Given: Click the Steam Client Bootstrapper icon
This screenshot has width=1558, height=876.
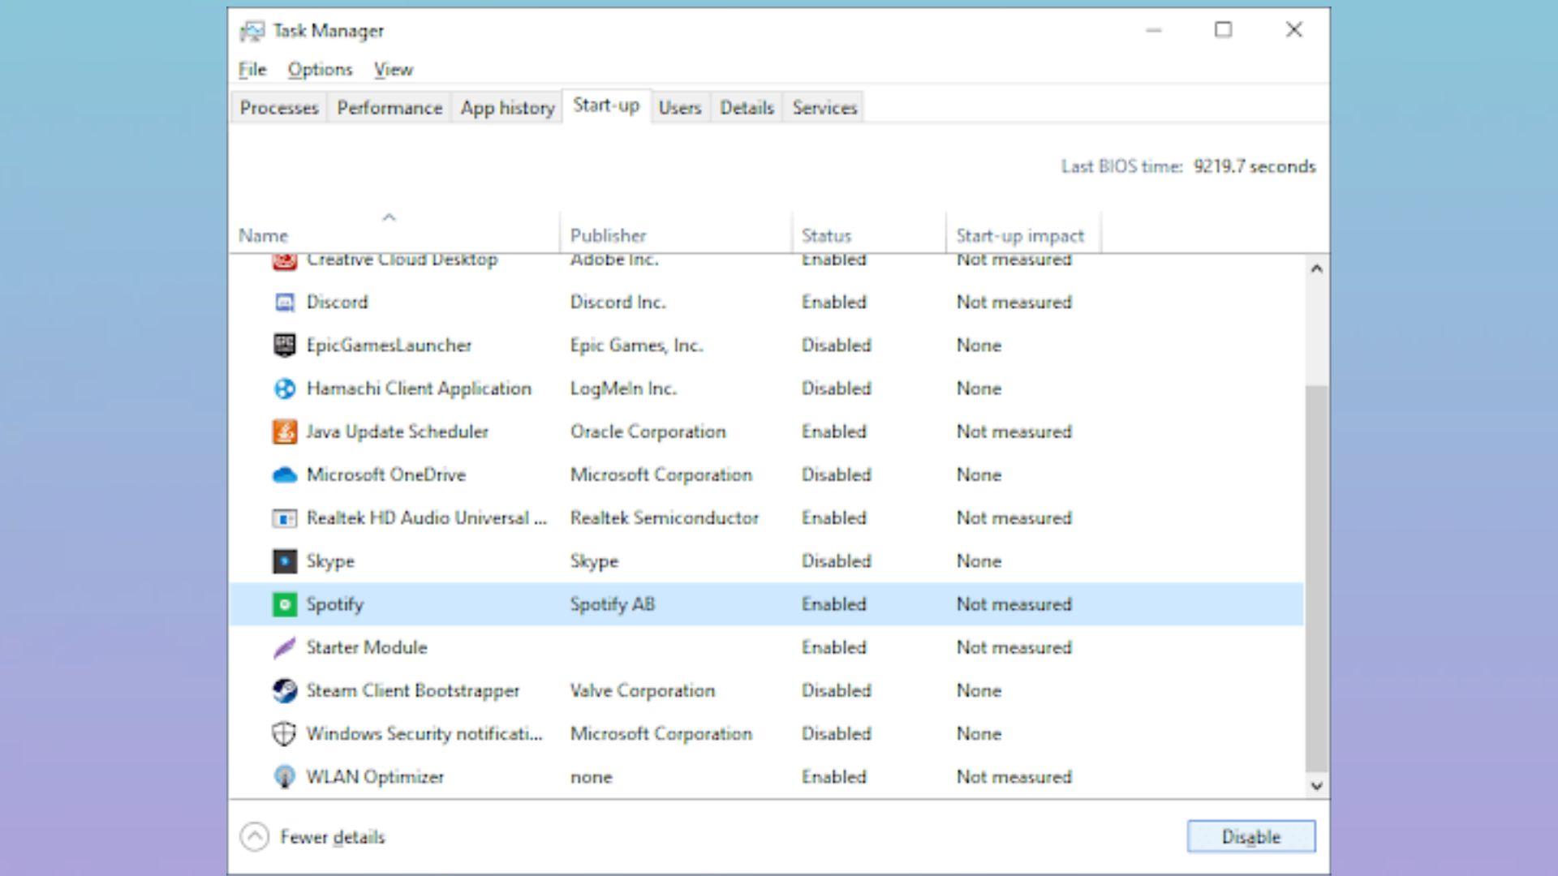Looking at the screenshot, I should click(284, 690).
